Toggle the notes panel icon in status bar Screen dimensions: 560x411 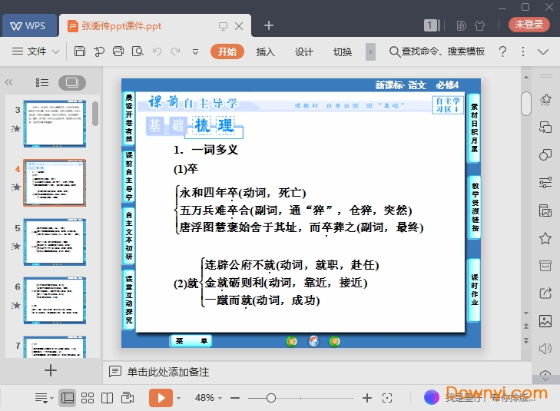pos(44,398)
